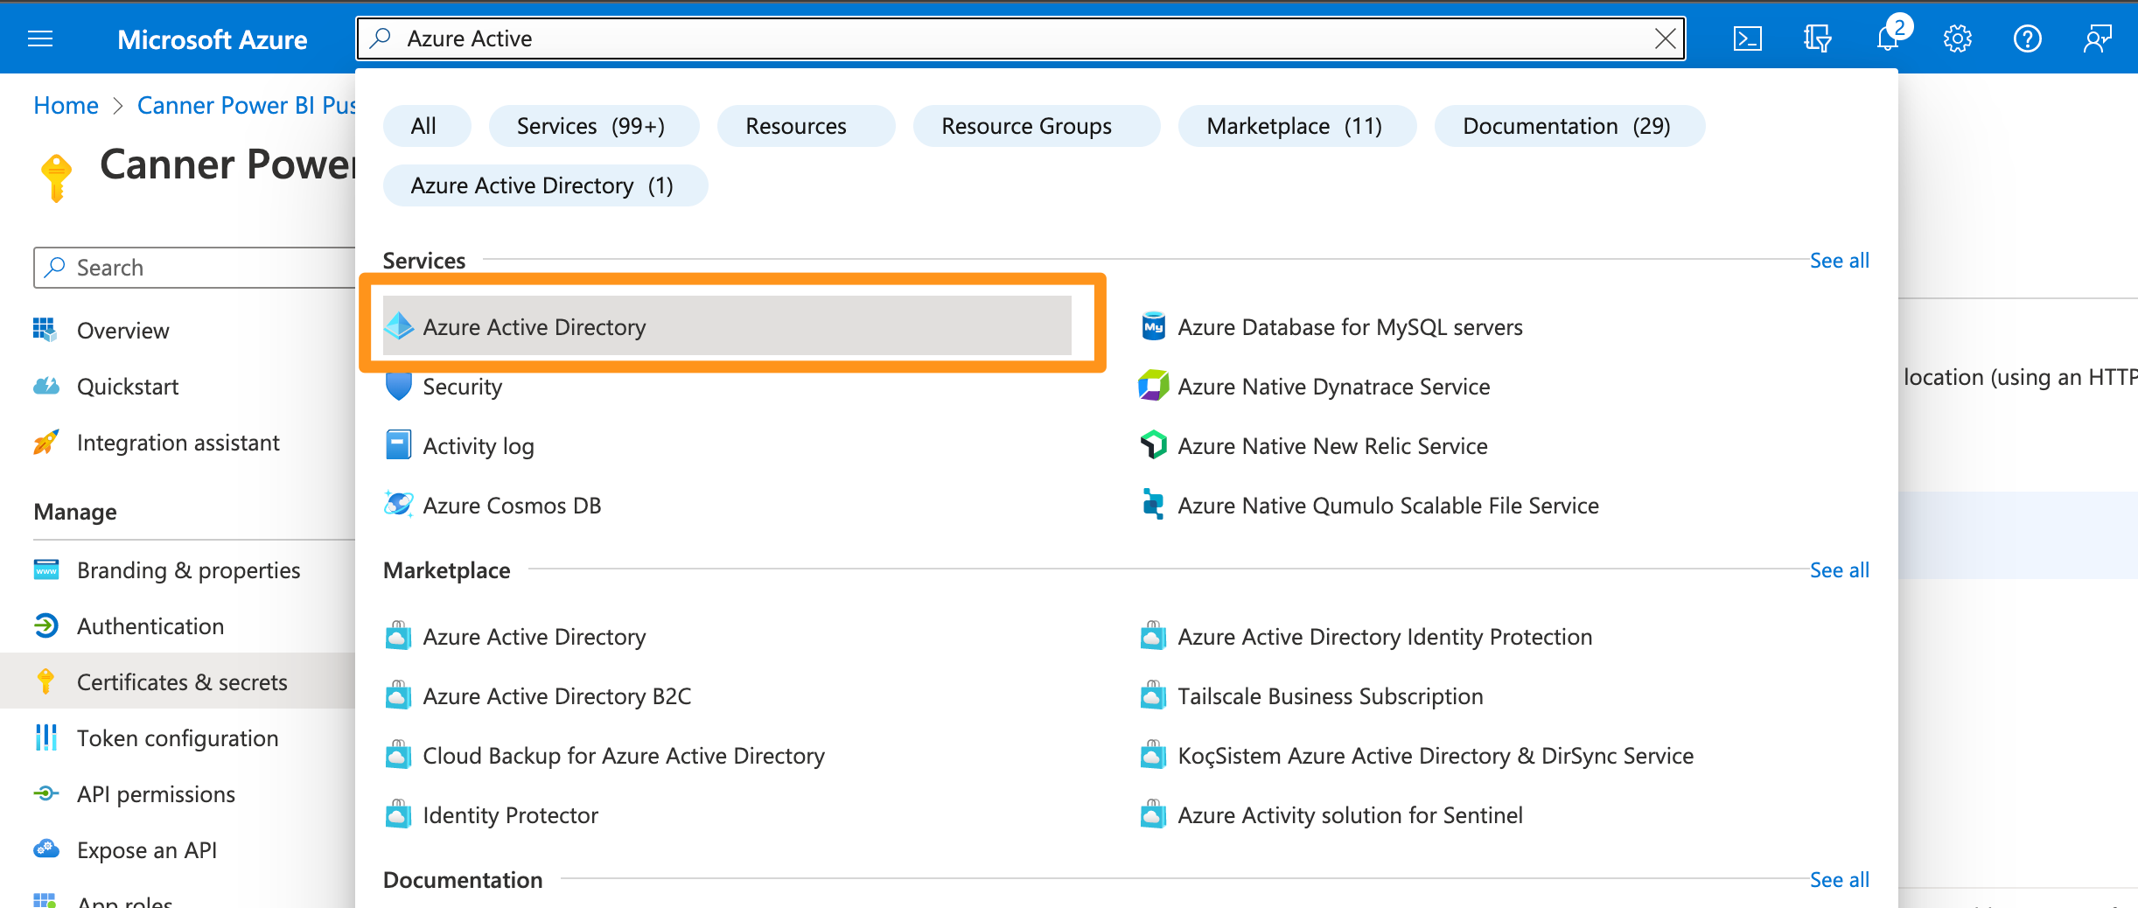Click the Quickstart cloud icon

46,386
